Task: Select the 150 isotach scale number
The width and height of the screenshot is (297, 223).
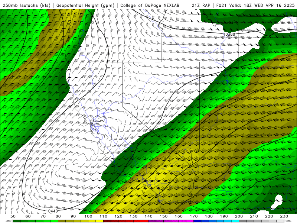Action: click(x=163, y=216)
